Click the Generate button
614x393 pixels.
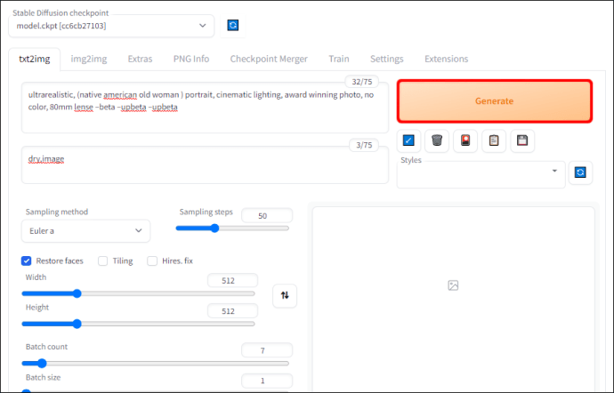coord(494,101)
